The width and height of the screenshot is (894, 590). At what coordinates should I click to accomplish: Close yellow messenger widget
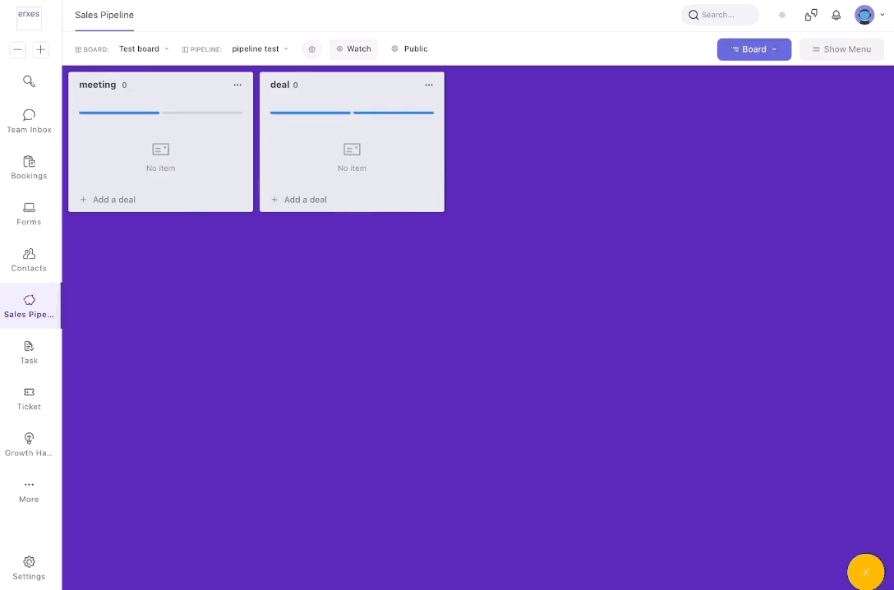865,572
